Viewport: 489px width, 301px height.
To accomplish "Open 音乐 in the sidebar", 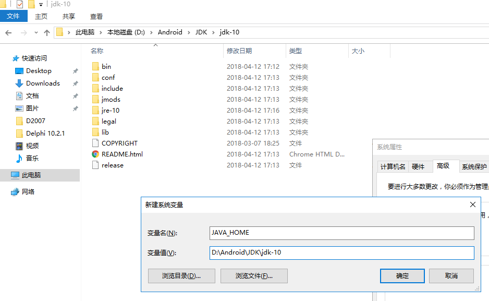I will click(32, 158).
